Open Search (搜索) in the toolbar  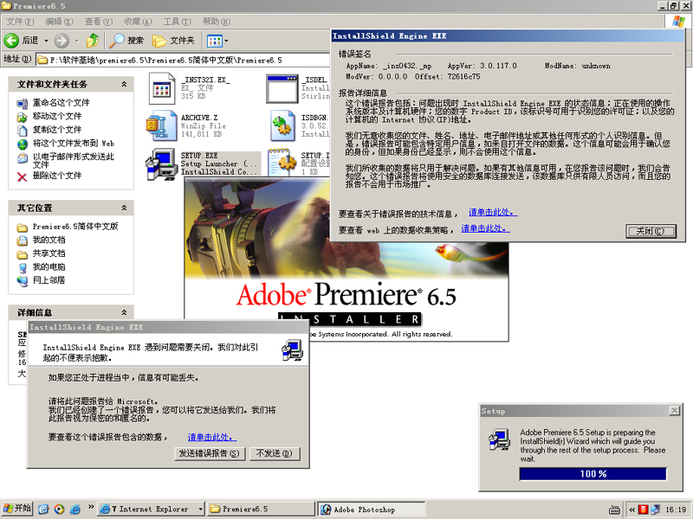(126, 41)
